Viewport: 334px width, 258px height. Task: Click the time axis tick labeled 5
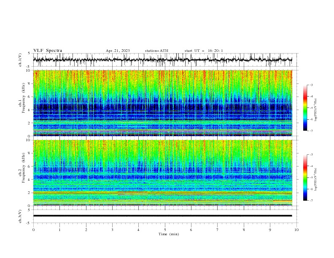click(x=165, y=230)
